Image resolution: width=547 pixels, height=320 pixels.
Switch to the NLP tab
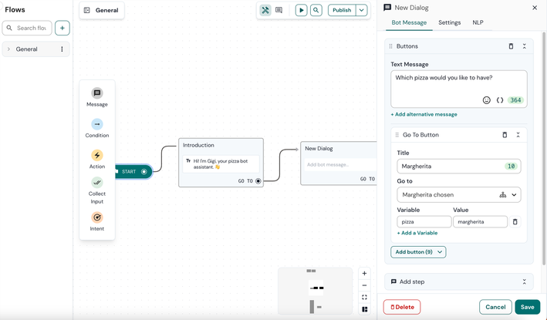[478, 23]
